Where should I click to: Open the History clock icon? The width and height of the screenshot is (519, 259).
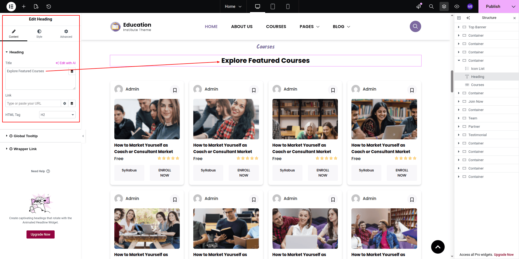coord(49,6)
